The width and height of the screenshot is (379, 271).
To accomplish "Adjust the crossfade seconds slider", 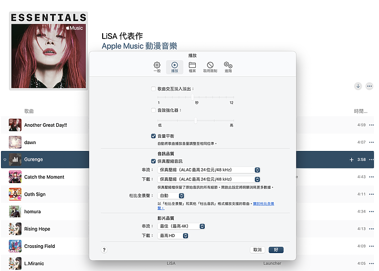I will pyautogui.click(x=193, y=97).
